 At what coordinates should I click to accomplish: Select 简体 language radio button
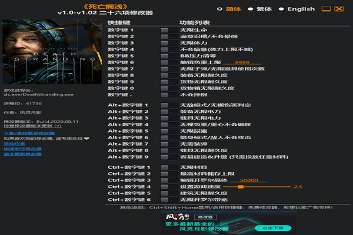(x=219, y=9)
